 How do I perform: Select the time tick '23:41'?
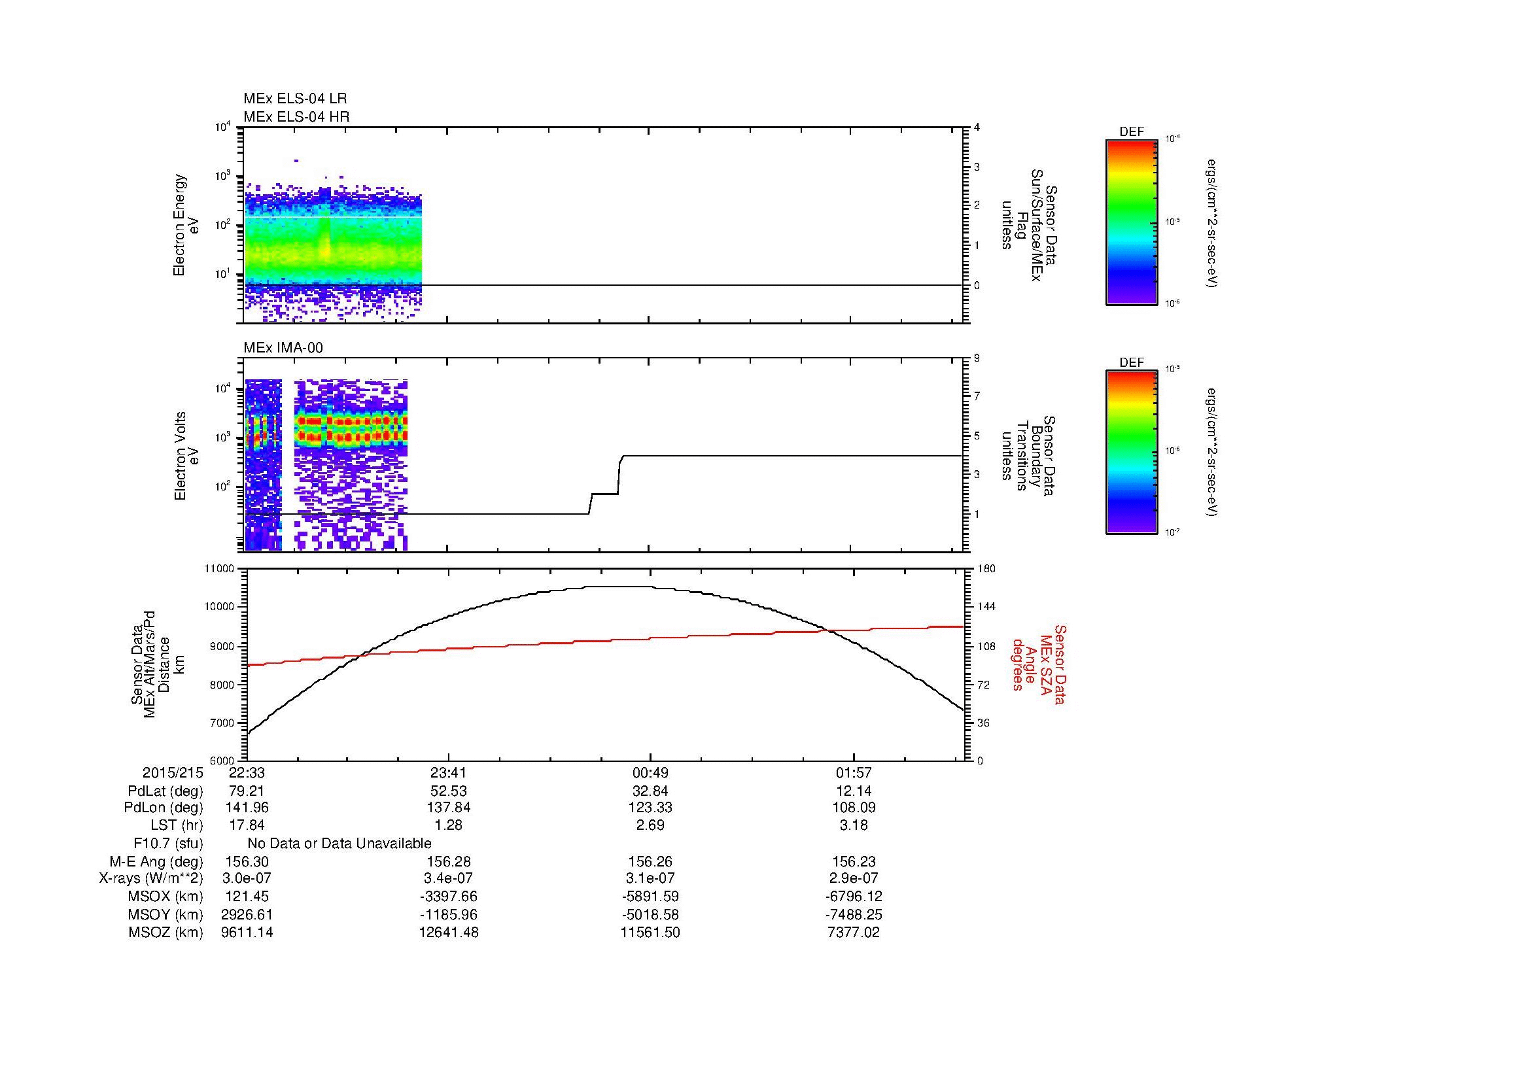point(449,772)
